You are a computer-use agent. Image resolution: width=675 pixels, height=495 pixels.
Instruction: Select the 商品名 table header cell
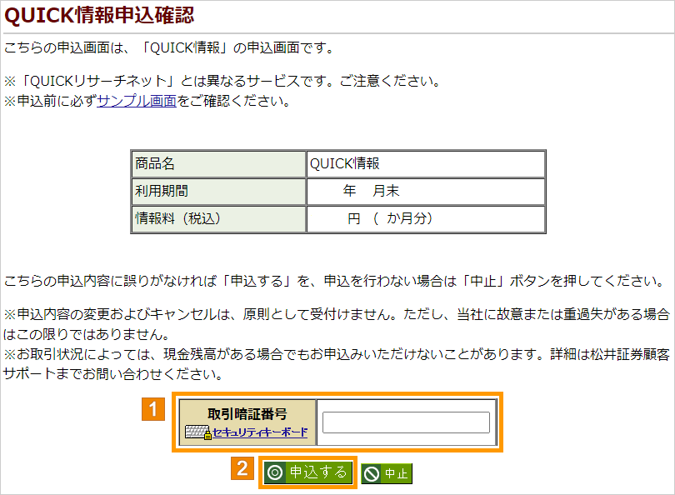click(x=218, y=164)
